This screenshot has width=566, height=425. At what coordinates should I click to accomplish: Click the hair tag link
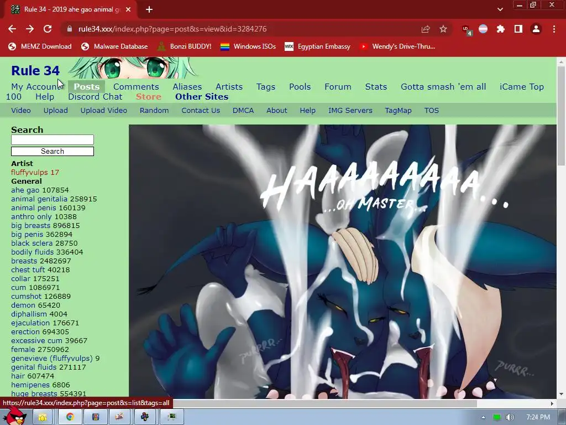(18, 376)
